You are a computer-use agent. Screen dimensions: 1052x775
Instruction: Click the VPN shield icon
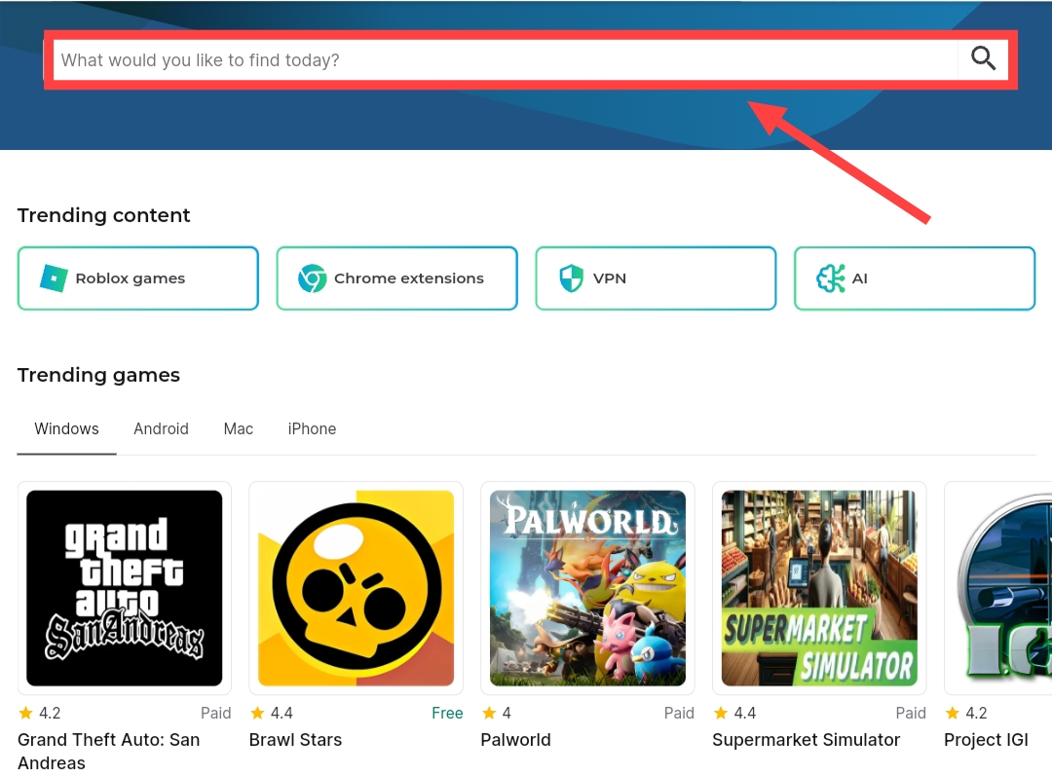pyautogui.click(x=571, y=278)
